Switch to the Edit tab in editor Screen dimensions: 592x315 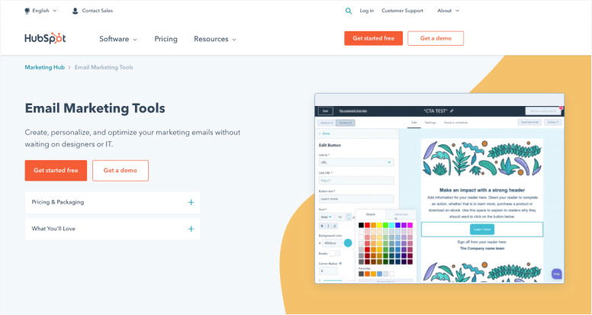coord(413,123)
